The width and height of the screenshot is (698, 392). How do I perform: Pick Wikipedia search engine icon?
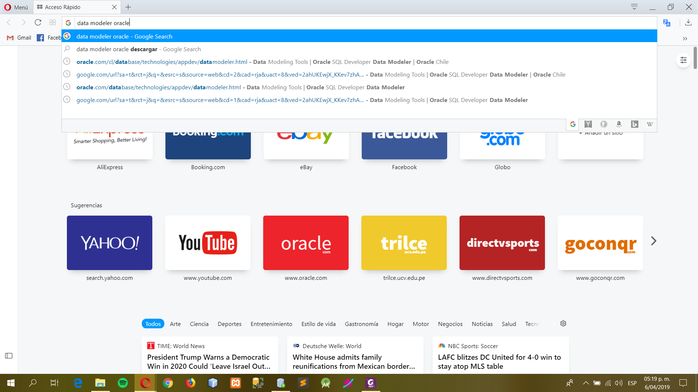(x=650, y=124)
